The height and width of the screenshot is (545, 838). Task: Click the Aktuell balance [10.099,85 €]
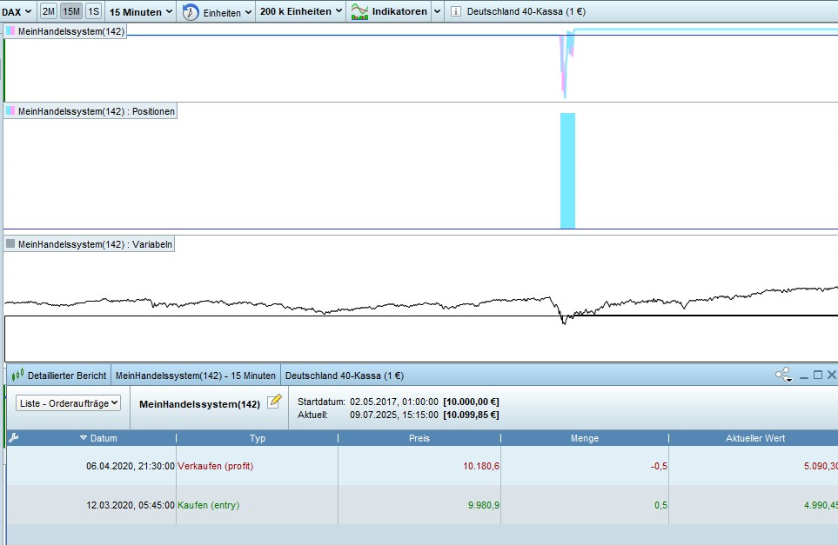coord(471,415)
